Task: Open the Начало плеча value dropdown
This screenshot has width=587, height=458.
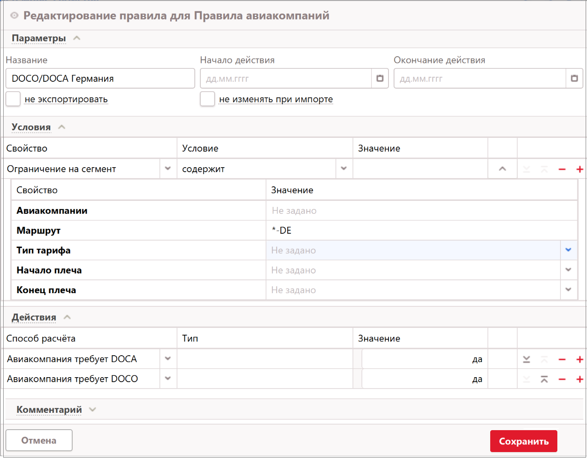Action: point(568,270)
